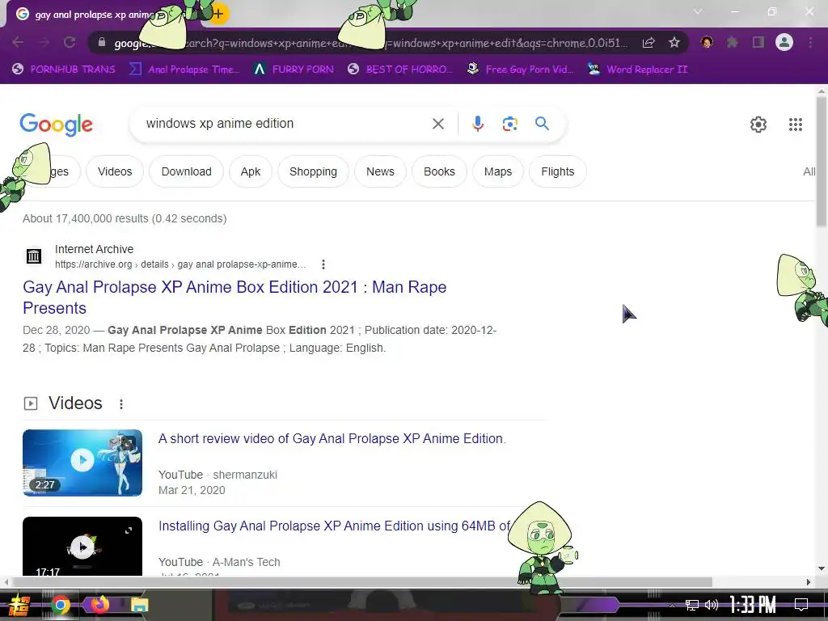Open the archive.org result URL breadcrumb
Screen dimensions: 828x621
pos(180,264)
